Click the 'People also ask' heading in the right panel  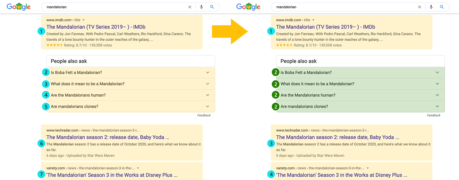click(x=299, y=61)
